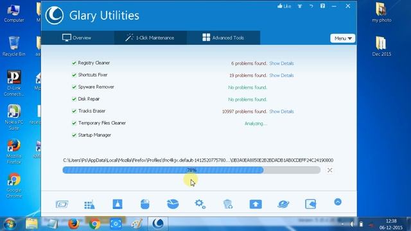Open the Mozilla Firefox desktop shortcut
411x231 pixels.
click(x=14, y=151)
